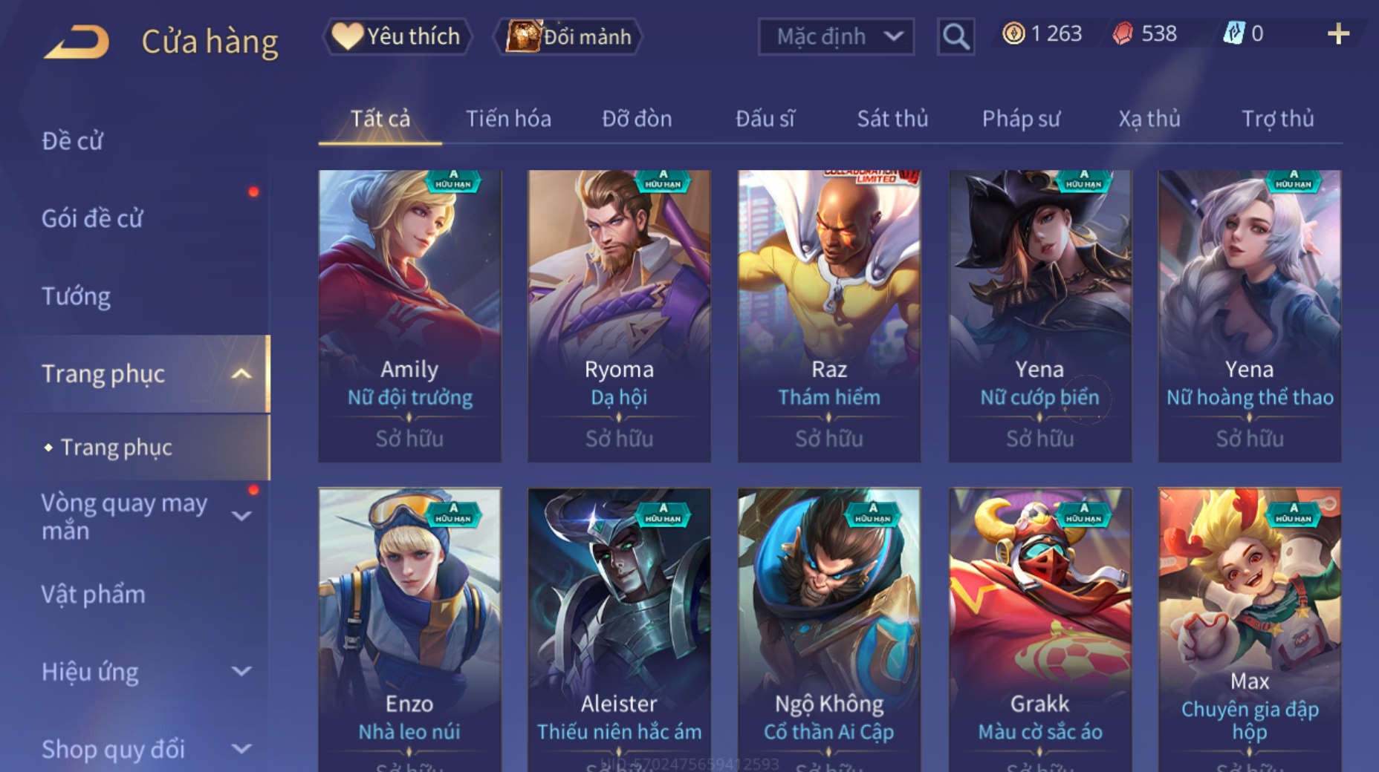Tap the plus icon to add currency
The width and height of the screenshot is (1379, 772).
(x=1338, y=33)
